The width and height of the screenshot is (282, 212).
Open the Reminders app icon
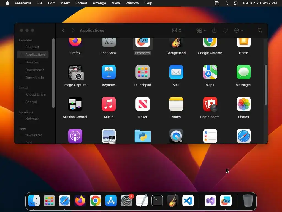[210, 136]
